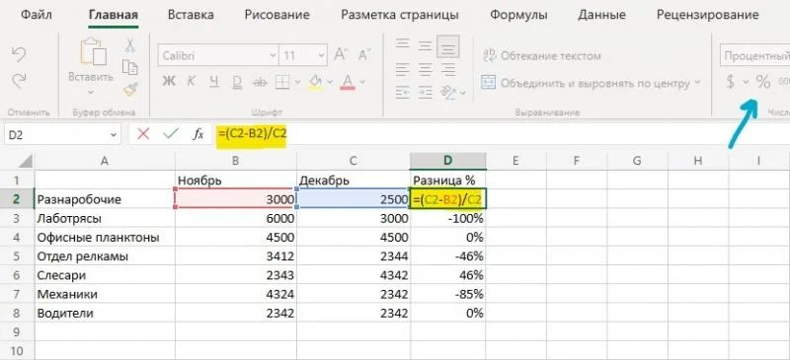
Task: Select cell with value 4342
Action: [x=354, y=275]
